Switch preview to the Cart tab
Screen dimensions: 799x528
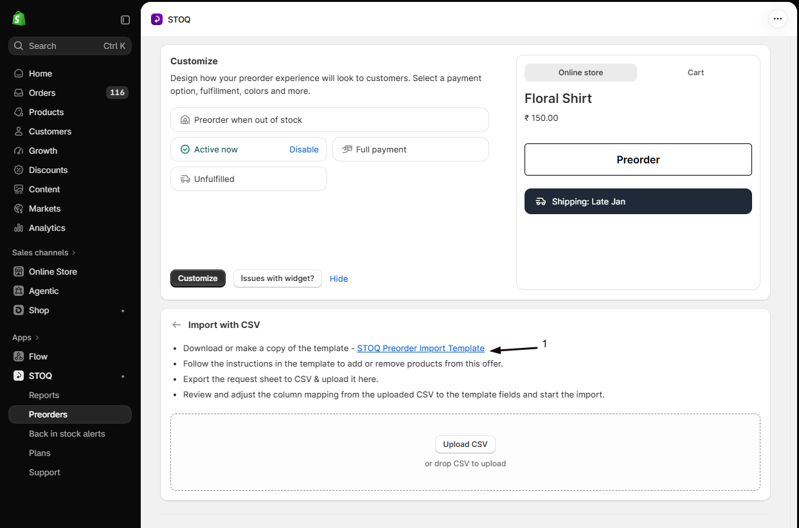(696, 73)
